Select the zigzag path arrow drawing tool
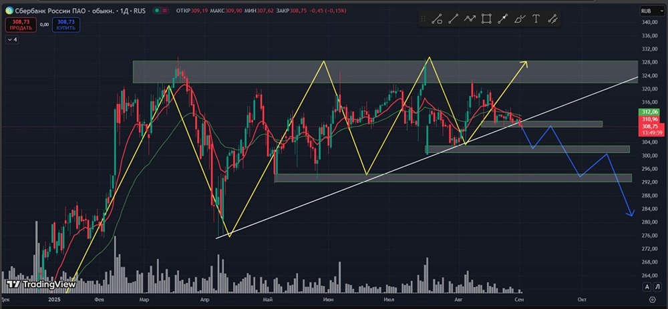668x309 pixels. pyautogui.click(x=470, y=19)
